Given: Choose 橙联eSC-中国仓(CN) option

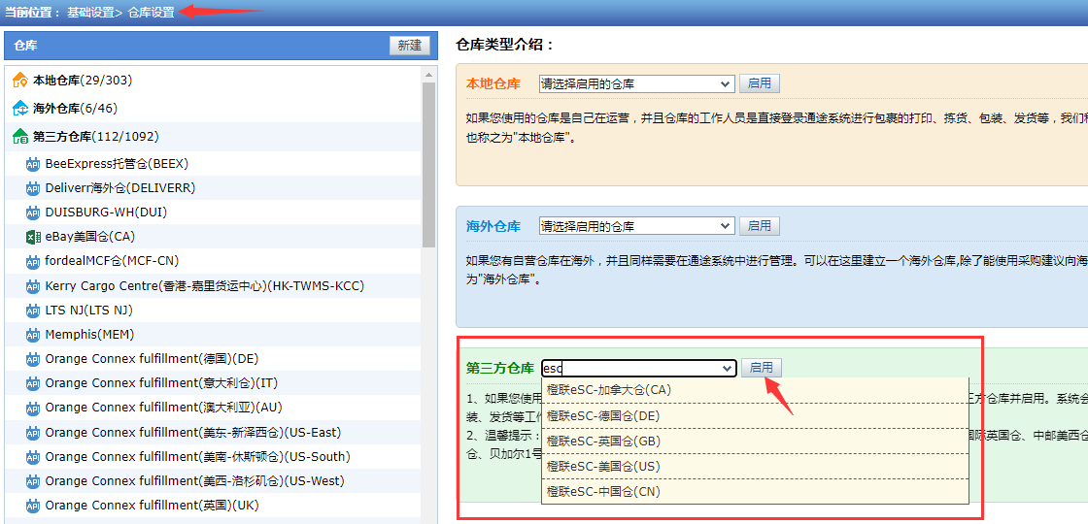Looking at the screenshot, I should 754,491.
